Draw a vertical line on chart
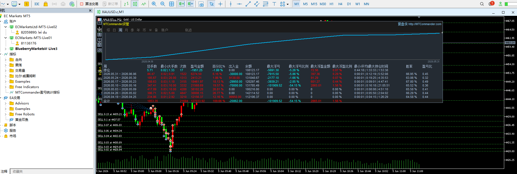This screenshot has height=174, width=517. pyautogui.click(x=231, y=4)
